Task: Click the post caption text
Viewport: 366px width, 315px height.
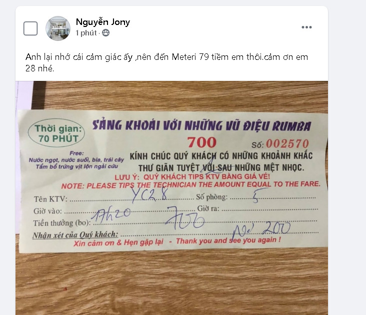Action: click(166, 62)
